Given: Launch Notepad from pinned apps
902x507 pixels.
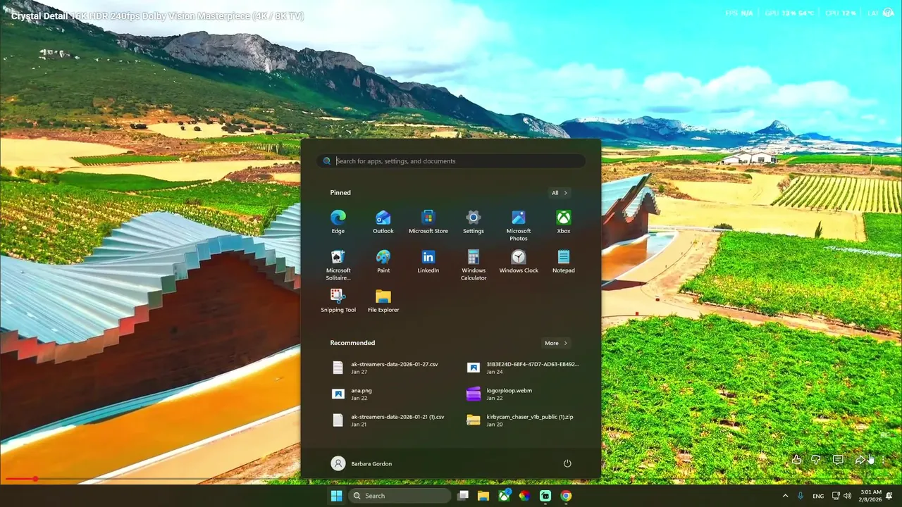Looking at the screenshot, I should (564, 261).
